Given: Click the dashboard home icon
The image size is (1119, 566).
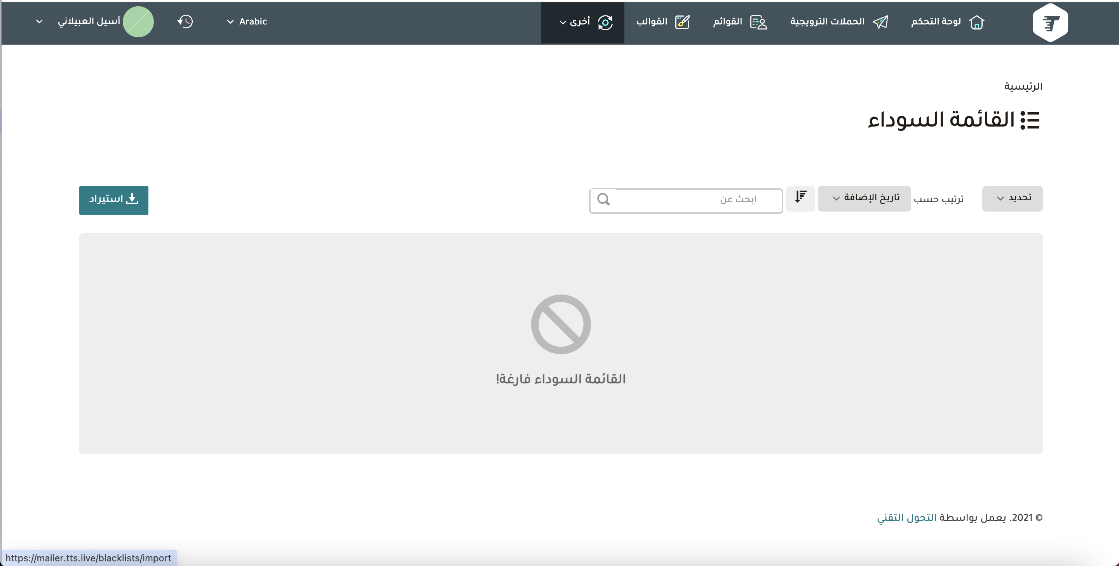Looking at the screenshot, I should tap(976, 22).
